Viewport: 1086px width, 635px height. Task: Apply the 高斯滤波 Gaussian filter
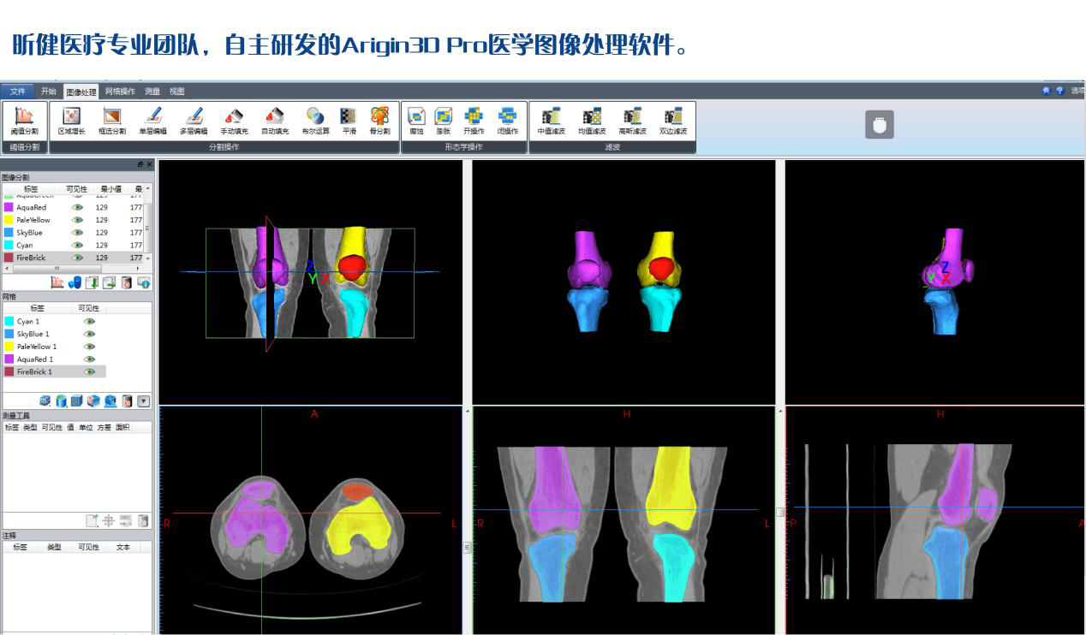632,121
